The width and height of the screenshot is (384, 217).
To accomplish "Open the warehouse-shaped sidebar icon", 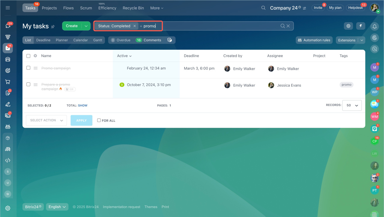I will [8, 59].
